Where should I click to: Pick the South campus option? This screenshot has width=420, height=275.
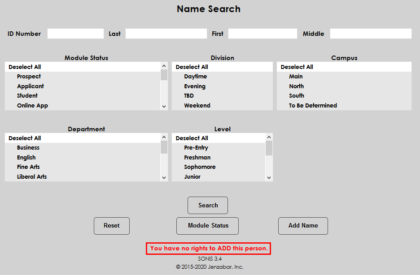[x=297, y=95]
